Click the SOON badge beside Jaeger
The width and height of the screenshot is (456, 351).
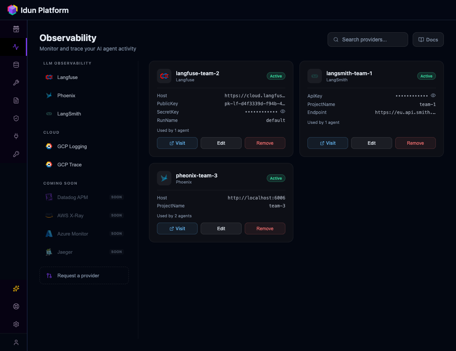[117, 252]
